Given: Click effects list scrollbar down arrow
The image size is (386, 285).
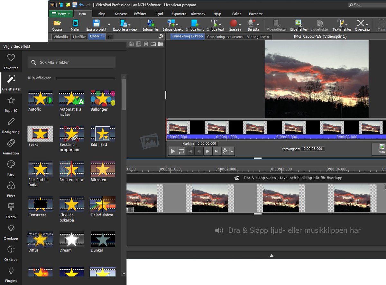Looking at the screenshot, I should (x=124, y=274).
